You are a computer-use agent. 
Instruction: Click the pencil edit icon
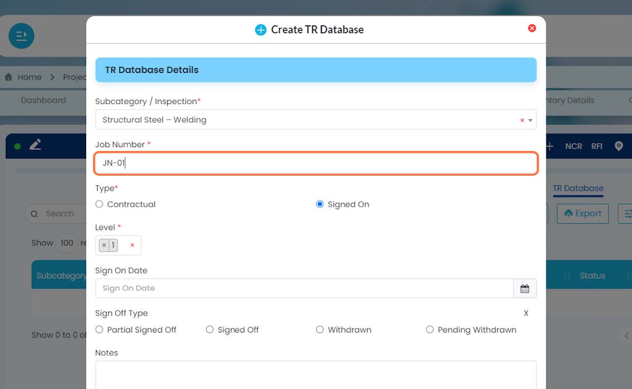pyautogui.click(x=35, y=145)
